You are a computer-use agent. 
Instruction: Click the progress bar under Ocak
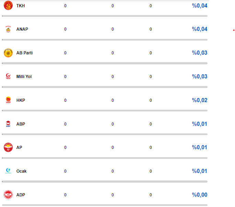pyautogui.click(x=105, y=182)
